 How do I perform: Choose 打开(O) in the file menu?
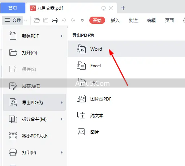34,52
